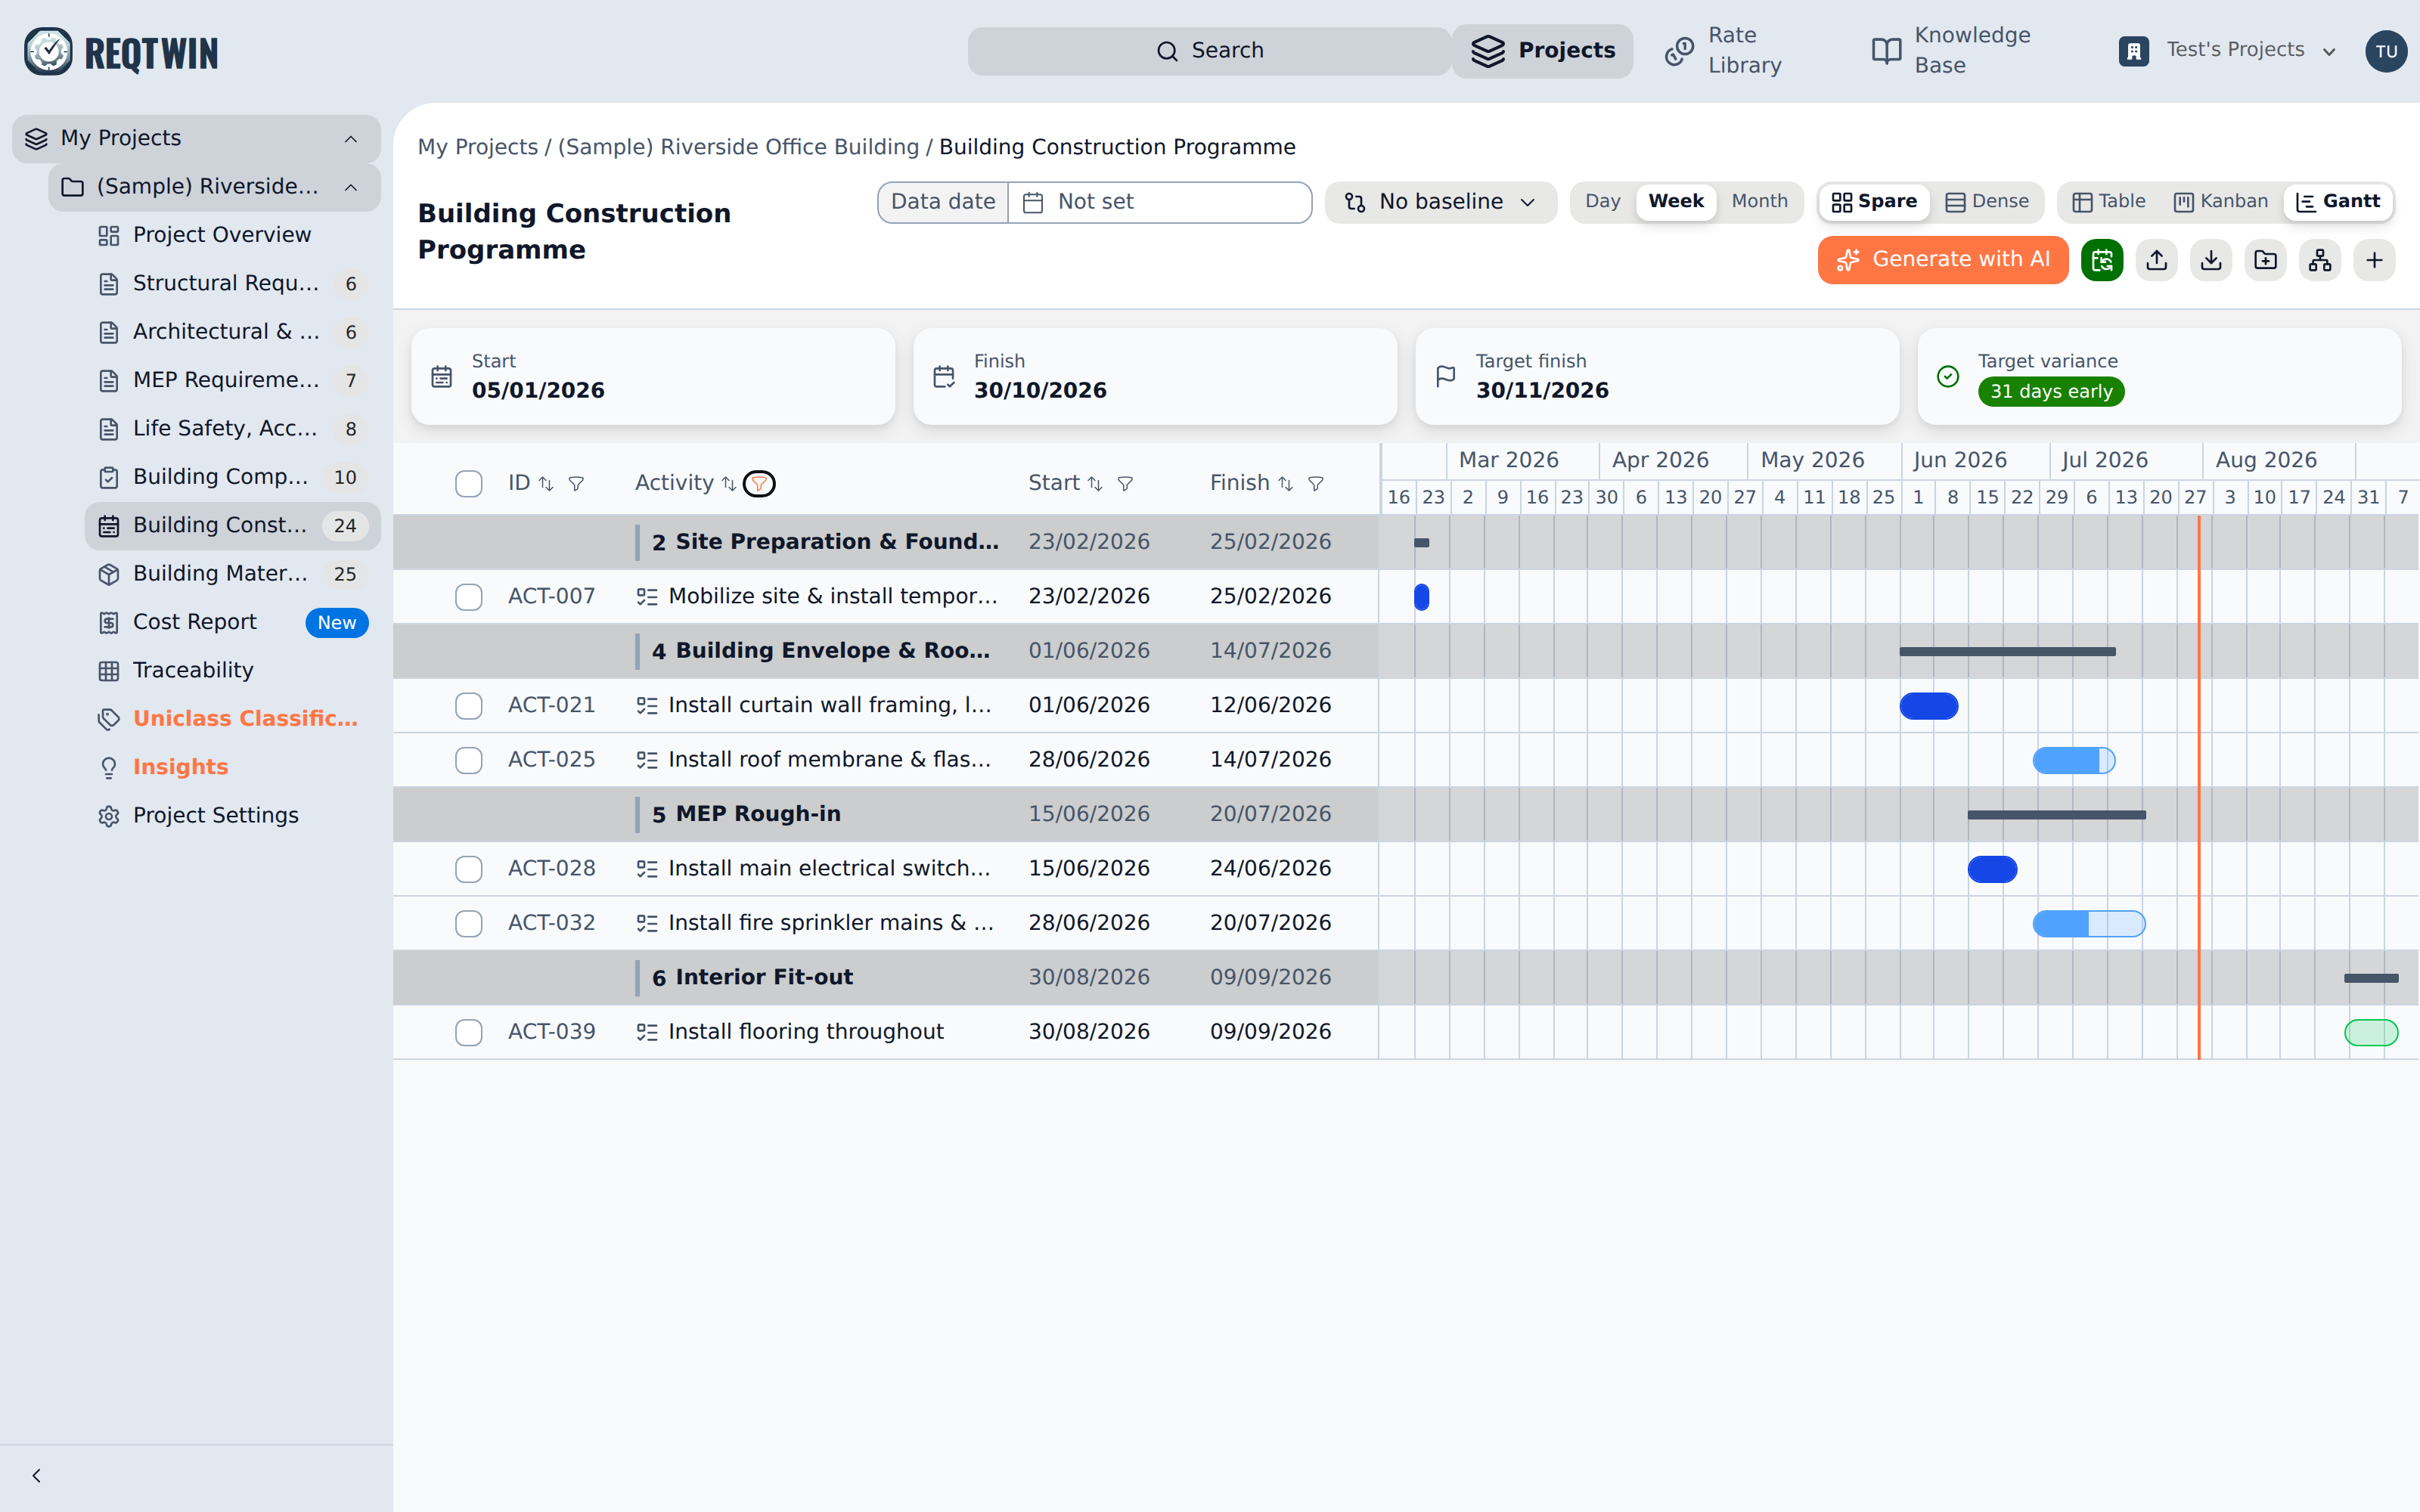Click ACT-021 curtain wall Gantt bar
2420x1512 pixels.
point(1929,706)
